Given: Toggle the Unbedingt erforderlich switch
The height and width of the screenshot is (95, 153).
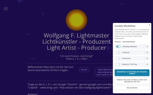Looking at the screenshot, I should coord(118,47).
